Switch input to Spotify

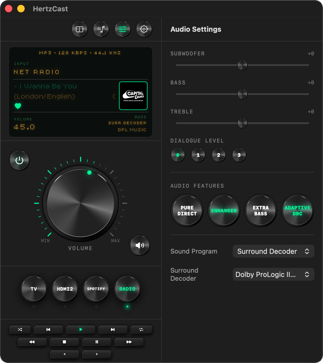tap(96, 289)
